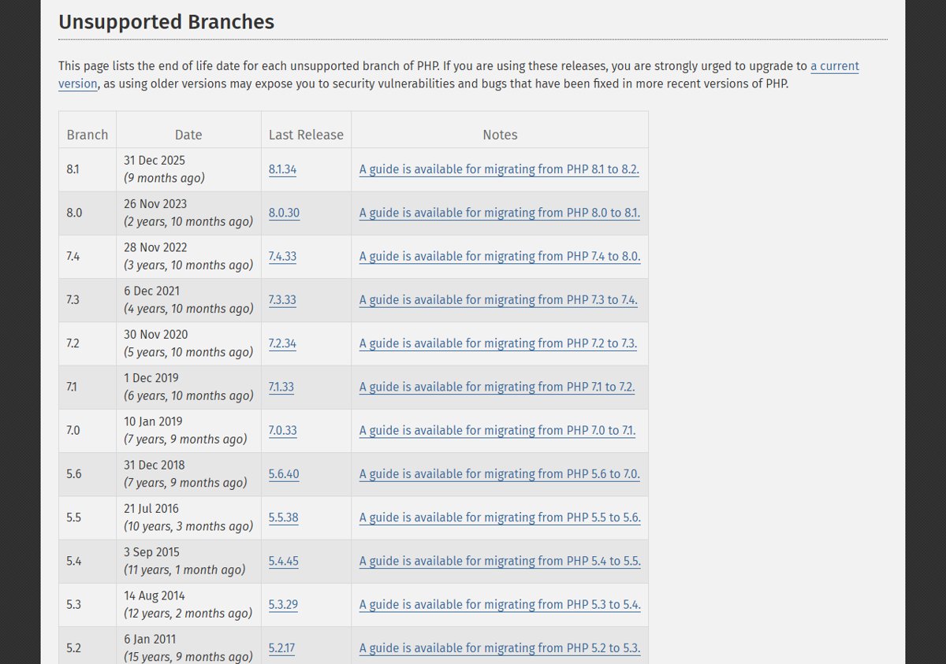
Task: Click the date 26 Nov 2023
Action: 155,204
